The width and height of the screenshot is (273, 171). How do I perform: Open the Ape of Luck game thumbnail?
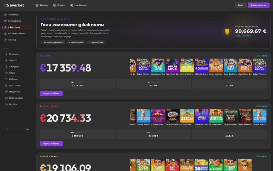point(173,66)
